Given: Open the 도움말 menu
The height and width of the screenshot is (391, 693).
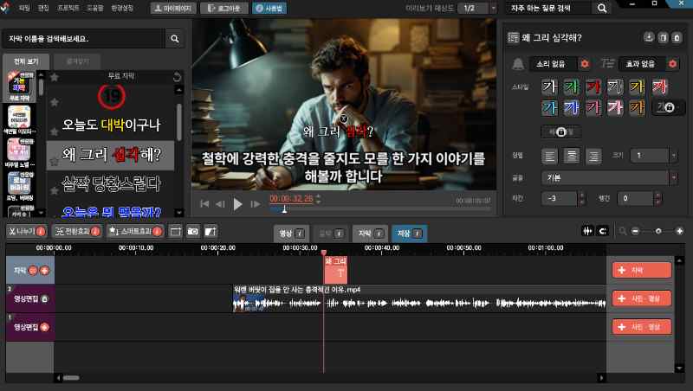Looking at the screenshot, I should pos(94,8).
